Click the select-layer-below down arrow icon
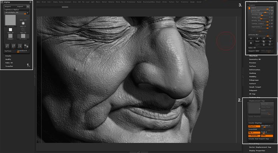 pyautogui.click(x=257, y=38)
